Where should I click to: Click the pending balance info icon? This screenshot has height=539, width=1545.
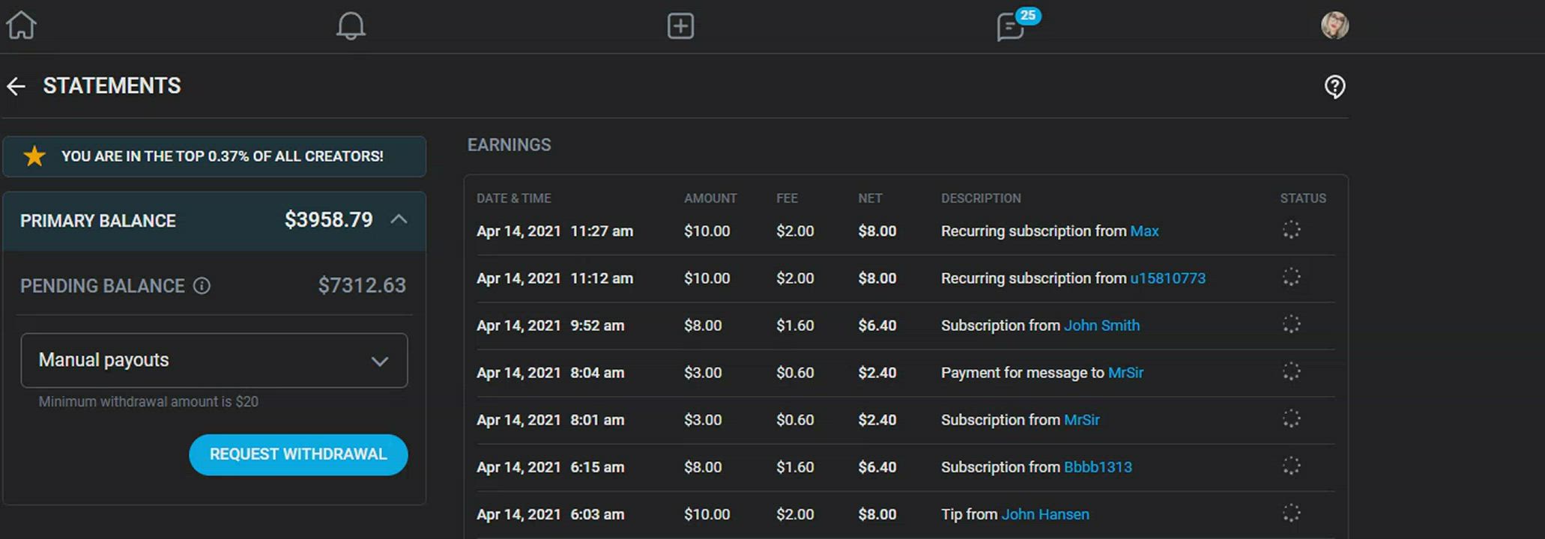202,286
